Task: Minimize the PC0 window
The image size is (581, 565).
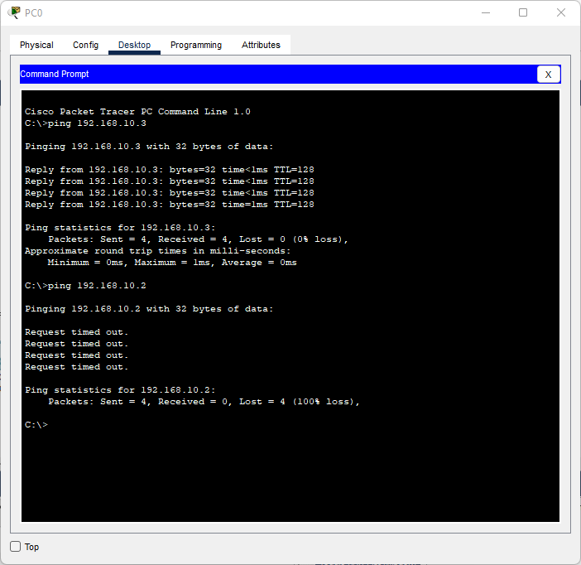Action: coord(484,12)
